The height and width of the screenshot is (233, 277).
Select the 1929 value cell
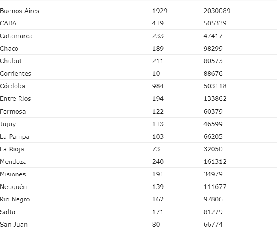click(x=160, y=11)
